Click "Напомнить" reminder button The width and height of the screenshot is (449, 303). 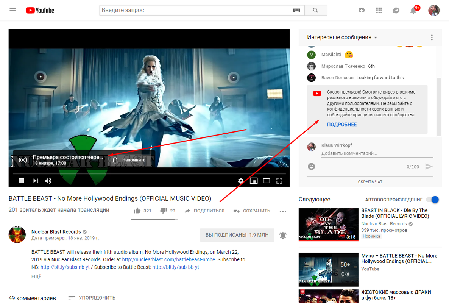(129, 160)
